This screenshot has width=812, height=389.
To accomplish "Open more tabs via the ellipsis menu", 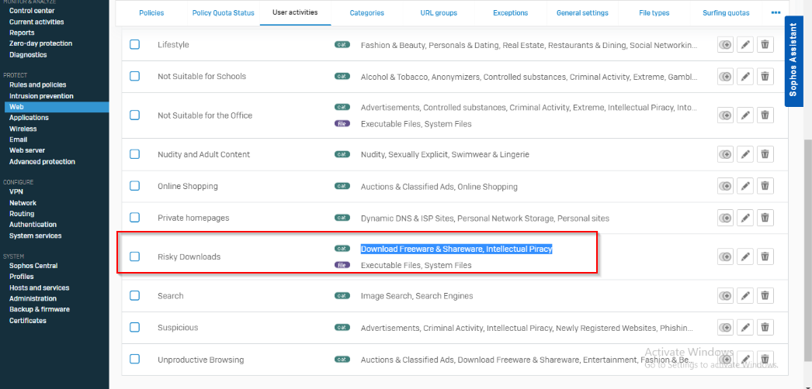I will pos(776,13).
